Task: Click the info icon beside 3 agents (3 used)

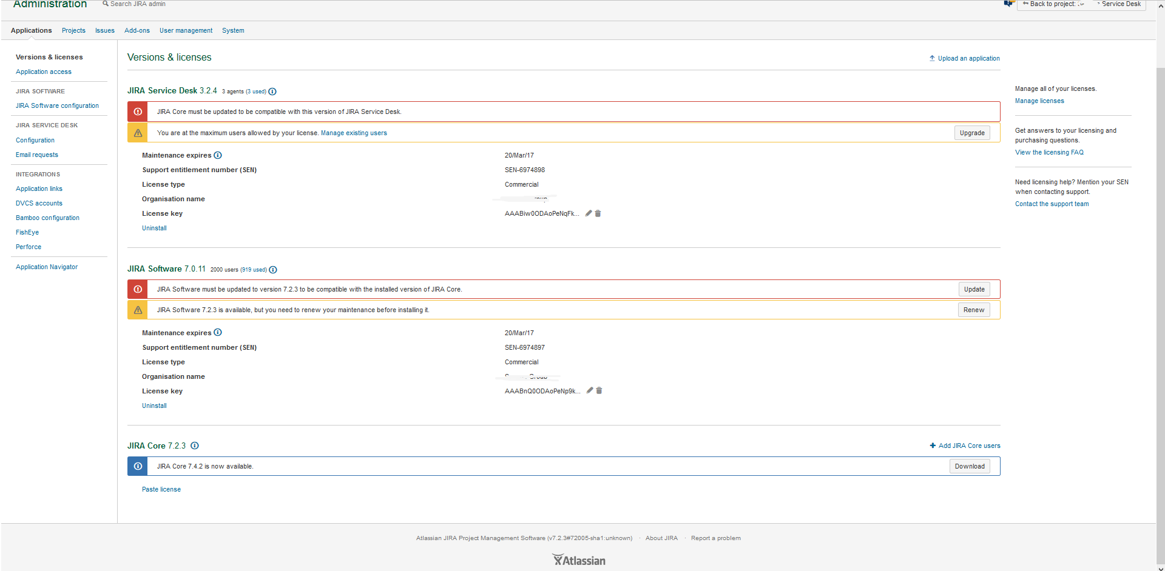Action: (272, 92)
